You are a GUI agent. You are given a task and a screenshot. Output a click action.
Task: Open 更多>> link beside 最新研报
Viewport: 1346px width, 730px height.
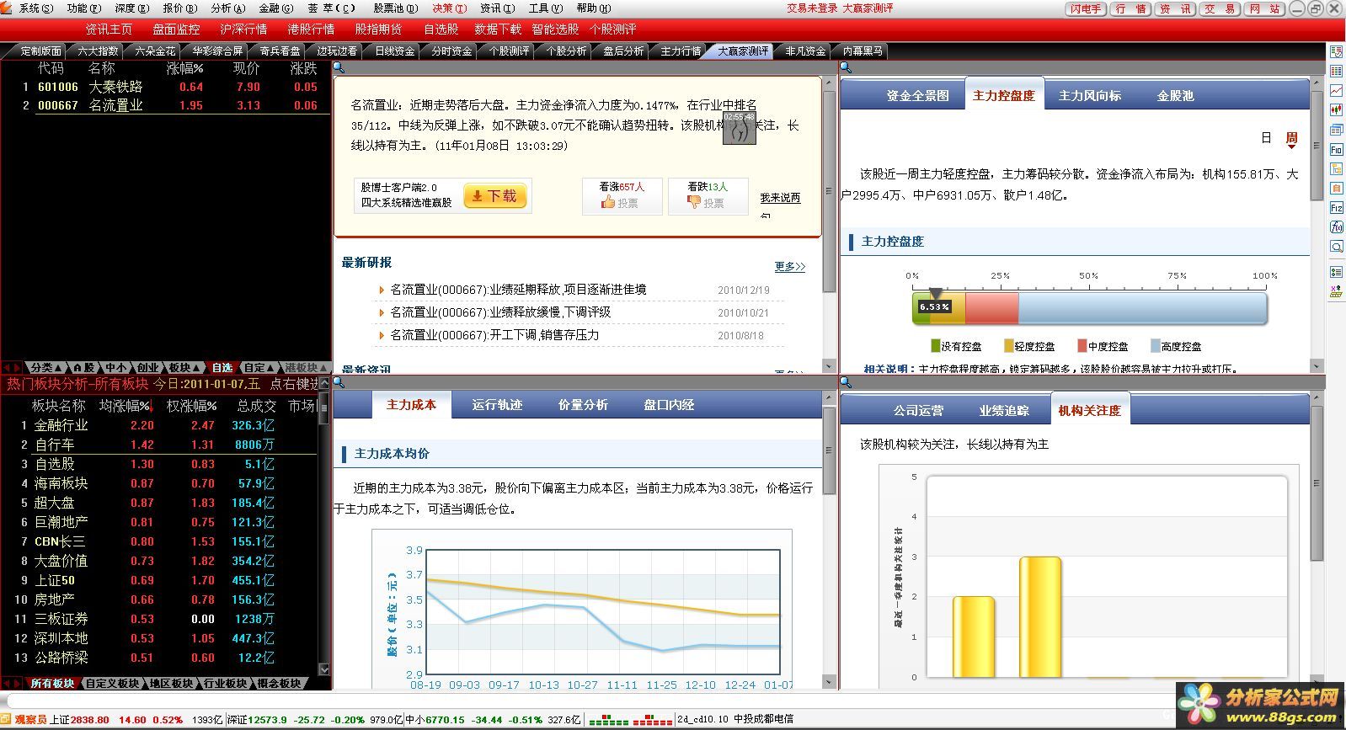tap(789, 266)
